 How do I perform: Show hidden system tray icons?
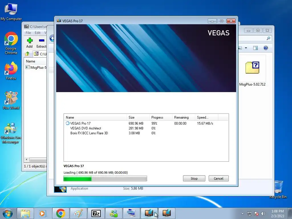click(x=242, y=214)
